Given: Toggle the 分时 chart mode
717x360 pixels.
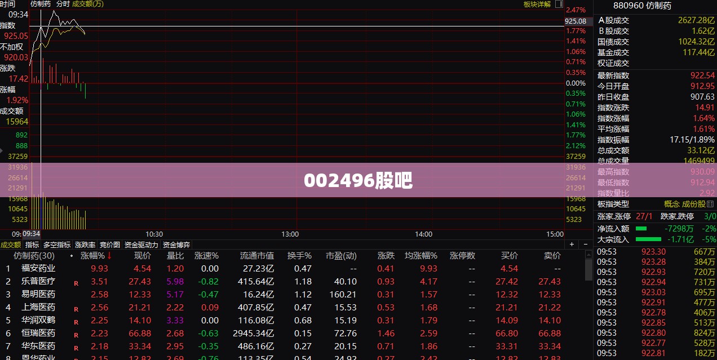Looking at the screenshot, I should coord(63,4).
